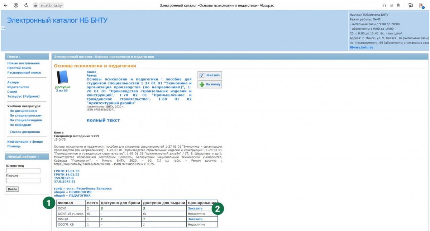This screenshot has width=430, height=231.
Task: Click the headphones icon in browser toolbar
Action: tap(384, 5)
